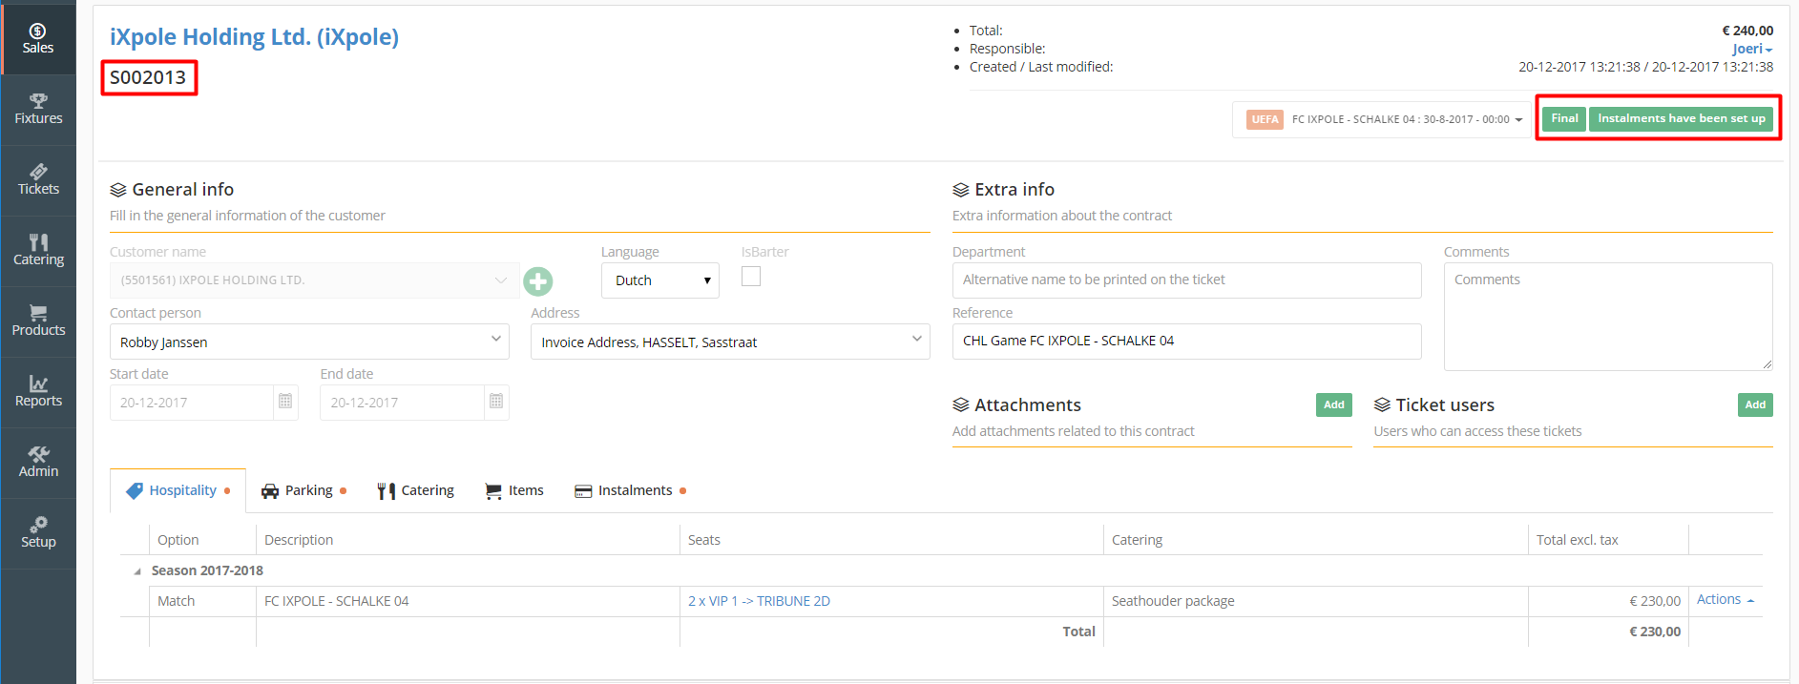The width and height of the screenshot is (1799, 684).
Task: Open Admin in the sidebar
Action: [x=38, y=463]
